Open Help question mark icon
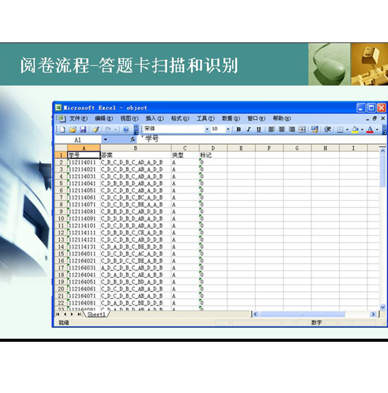This screenshot has width=388, height=393. click(x=126, y=129)
